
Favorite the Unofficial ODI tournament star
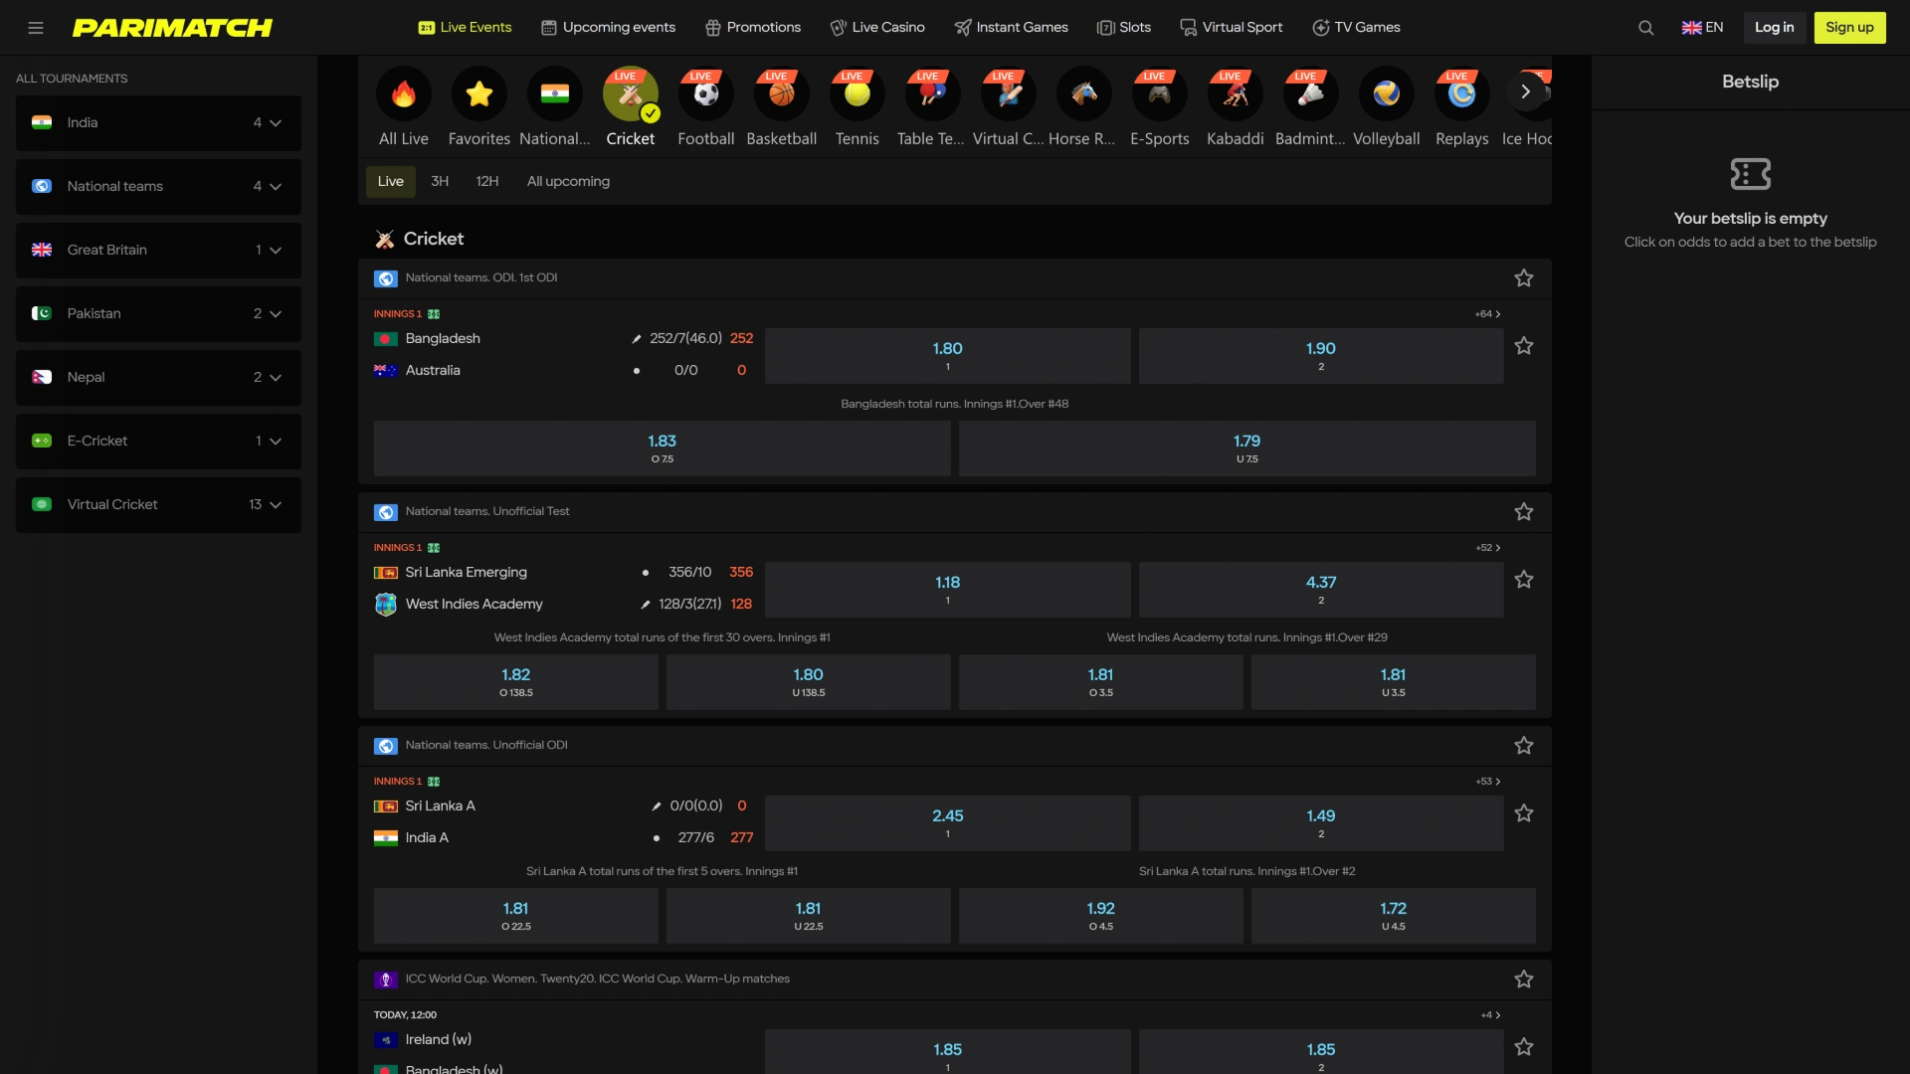tap(1524, 746)
